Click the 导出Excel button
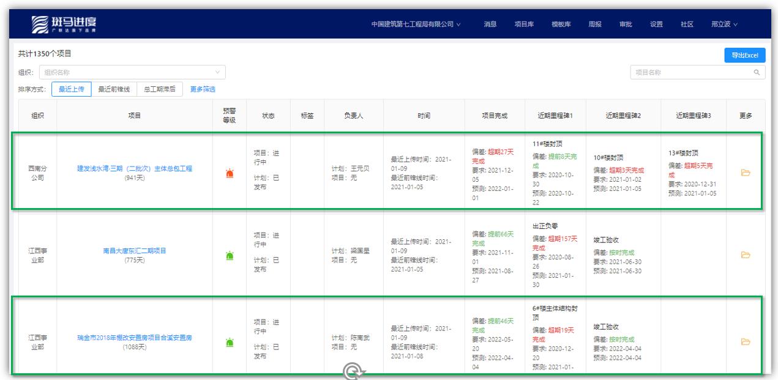Screen dimensions: 778x380 pyautogui.click(x=745, y=55)
